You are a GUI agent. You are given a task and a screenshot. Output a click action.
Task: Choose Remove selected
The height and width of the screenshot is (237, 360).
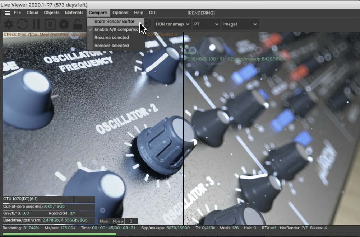pos(116,46)
